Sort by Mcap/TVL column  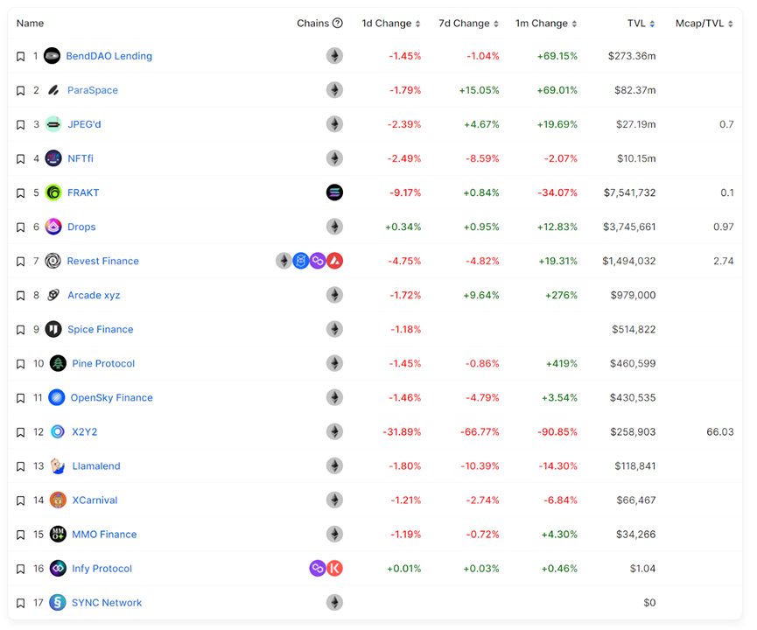pyautogui.click(x=704, y=24)
